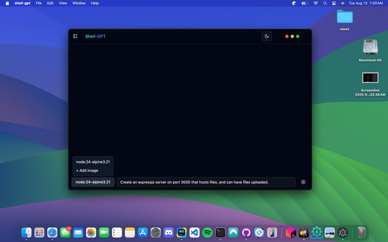Open the node:24-alpine3.21 image selector
The height and width of the screenshot is (242, 388).
[93, 182]
